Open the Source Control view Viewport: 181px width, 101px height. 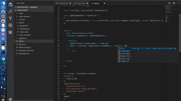[10, 18]
